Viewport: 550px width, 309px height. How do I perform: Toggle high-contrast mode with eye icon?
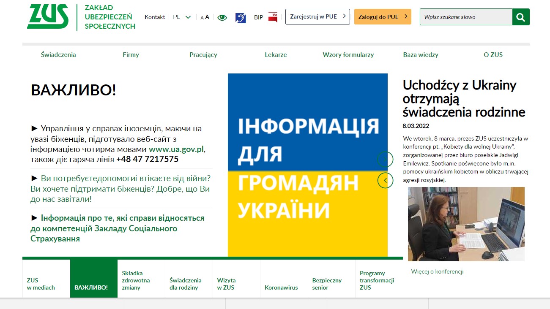click(222, 17)
